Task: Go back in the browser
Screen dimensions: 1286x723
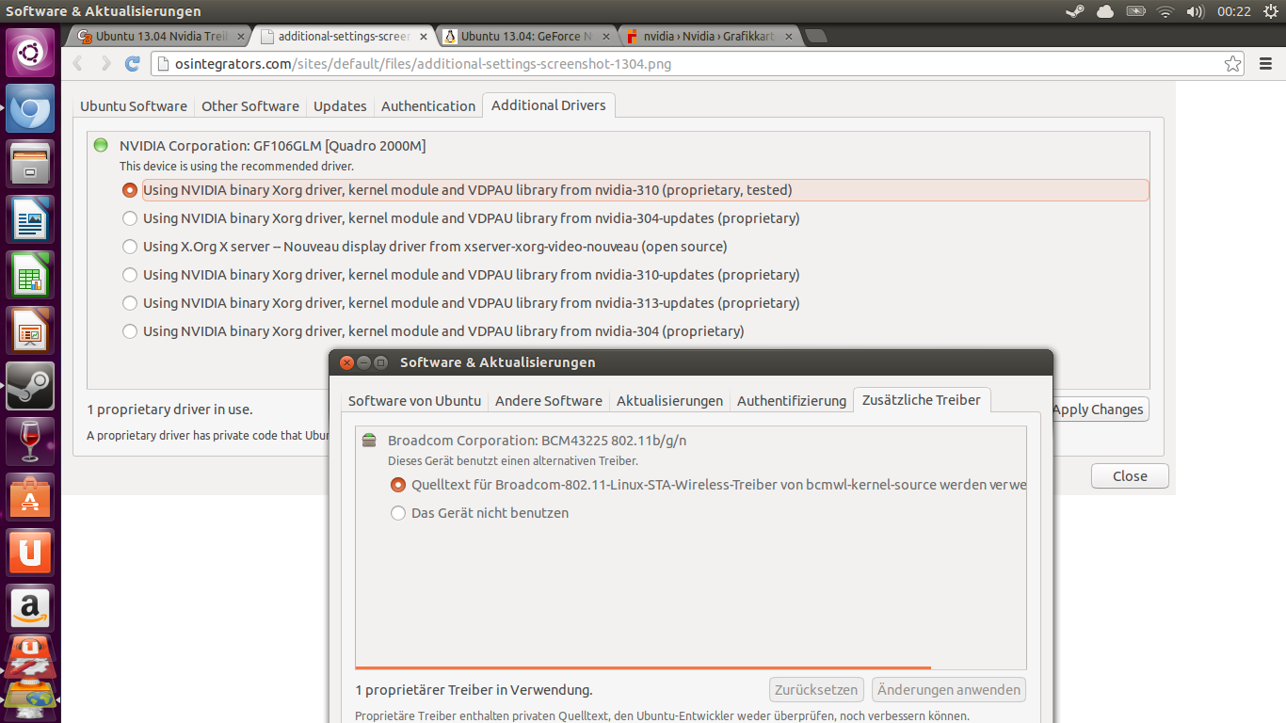Action: tap(78, 64)
